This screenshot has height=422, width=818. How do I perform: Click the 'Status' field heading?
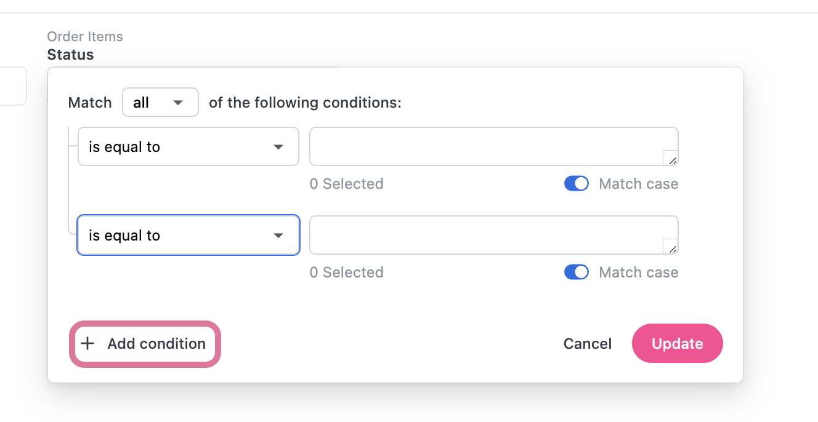click(71, 55)
